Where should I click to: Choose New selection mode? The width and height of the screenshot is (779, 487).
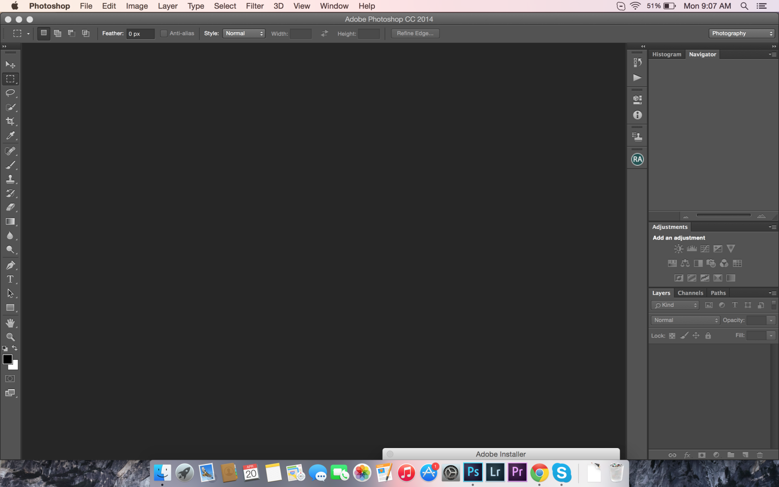[44, 33]
